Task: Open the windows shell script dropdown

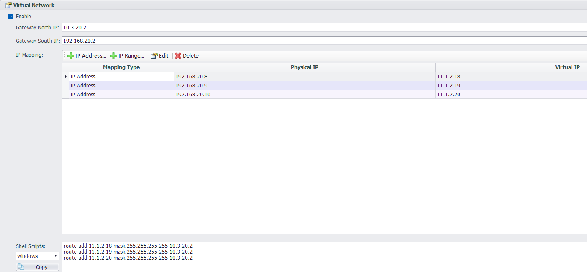Action: tap(55, 256)
